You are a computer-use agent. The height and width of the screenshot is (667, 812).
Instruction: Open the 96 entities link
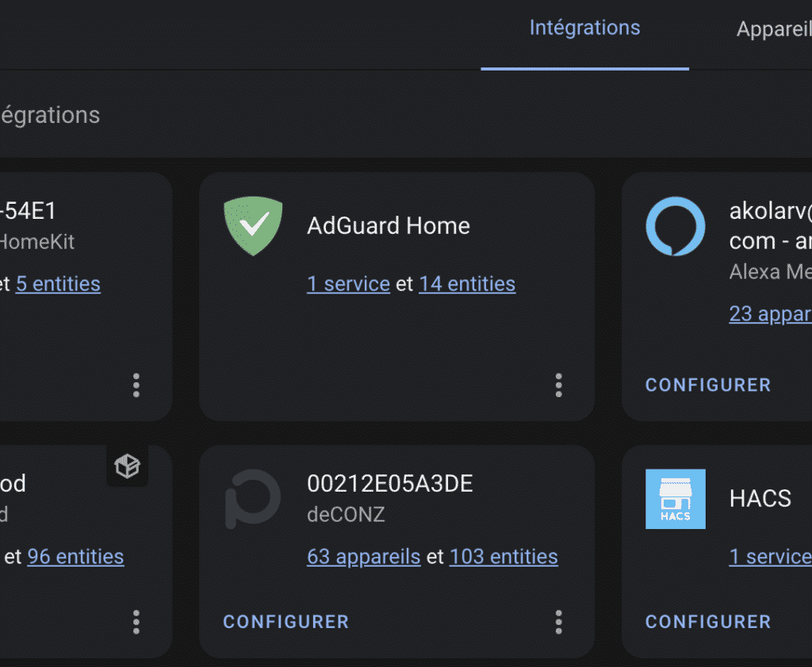coord(75,557)
